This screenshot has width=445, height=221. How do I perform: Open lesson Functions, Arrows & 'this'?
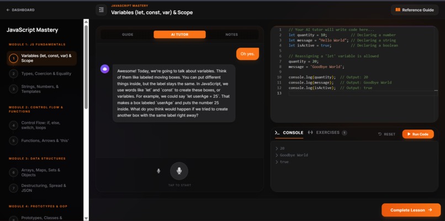point(42,140)
